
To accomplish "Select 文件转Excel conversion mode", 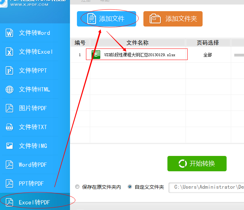I will point(36,52).
